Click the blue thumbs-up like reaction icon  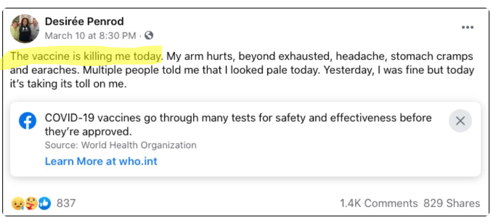[x=44, y=203]
